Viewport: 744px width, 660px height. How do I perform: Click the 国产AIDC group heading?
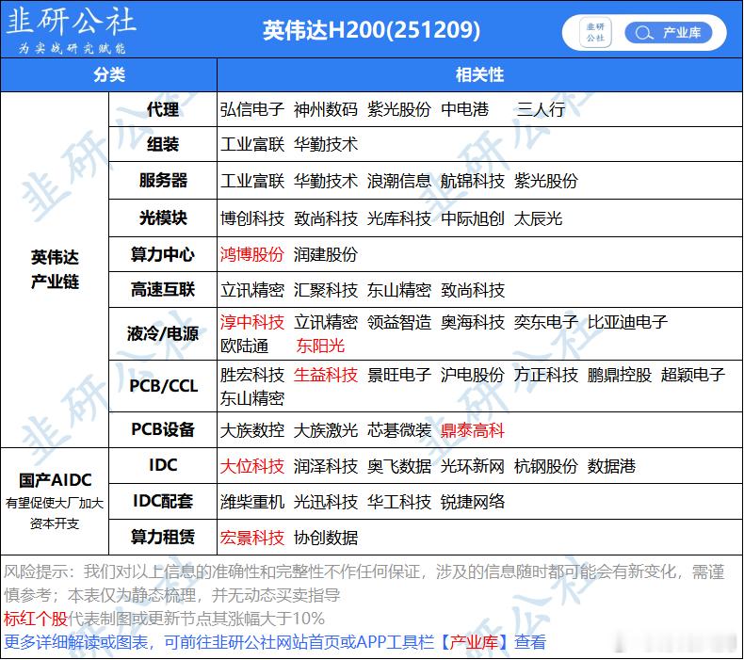point(55,480)
